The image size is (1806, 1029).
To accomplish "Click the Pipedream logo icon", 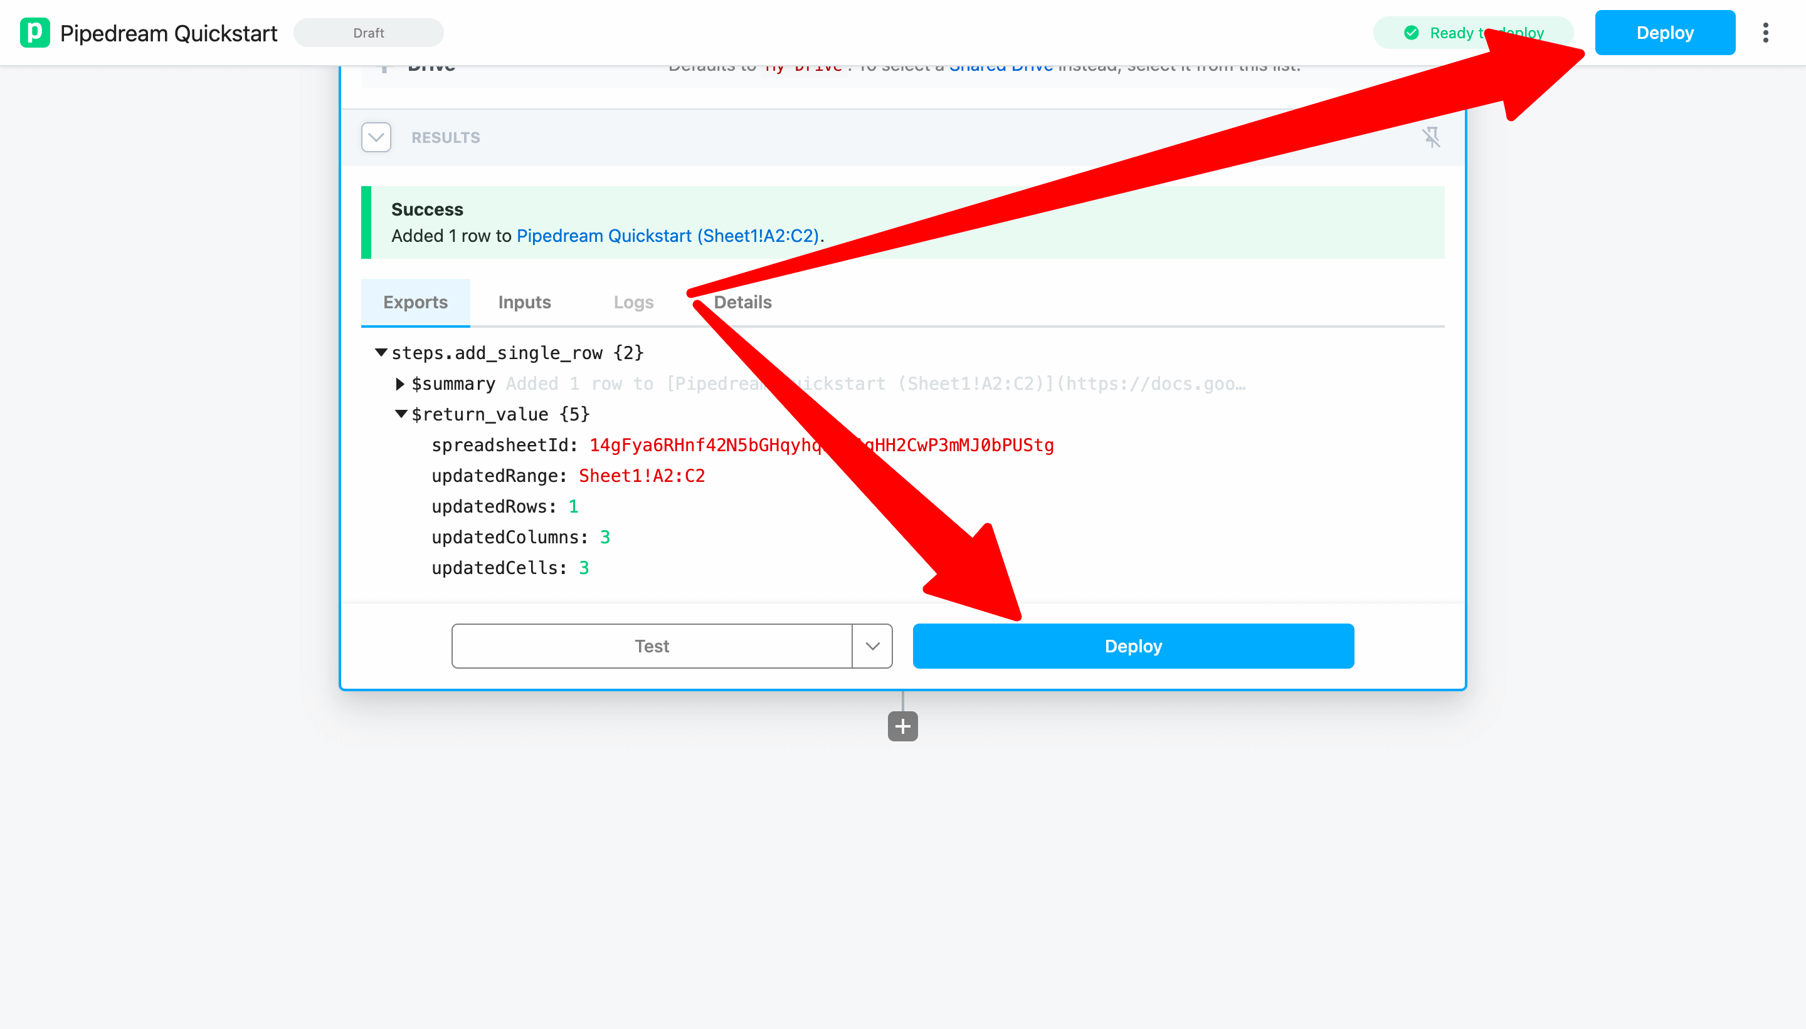I will [34, 33].
